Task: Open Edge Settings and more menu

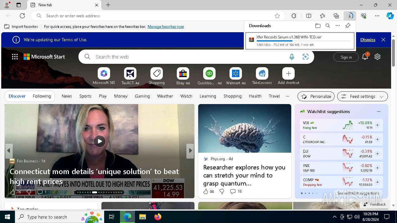Action: (x=377, y=16)
